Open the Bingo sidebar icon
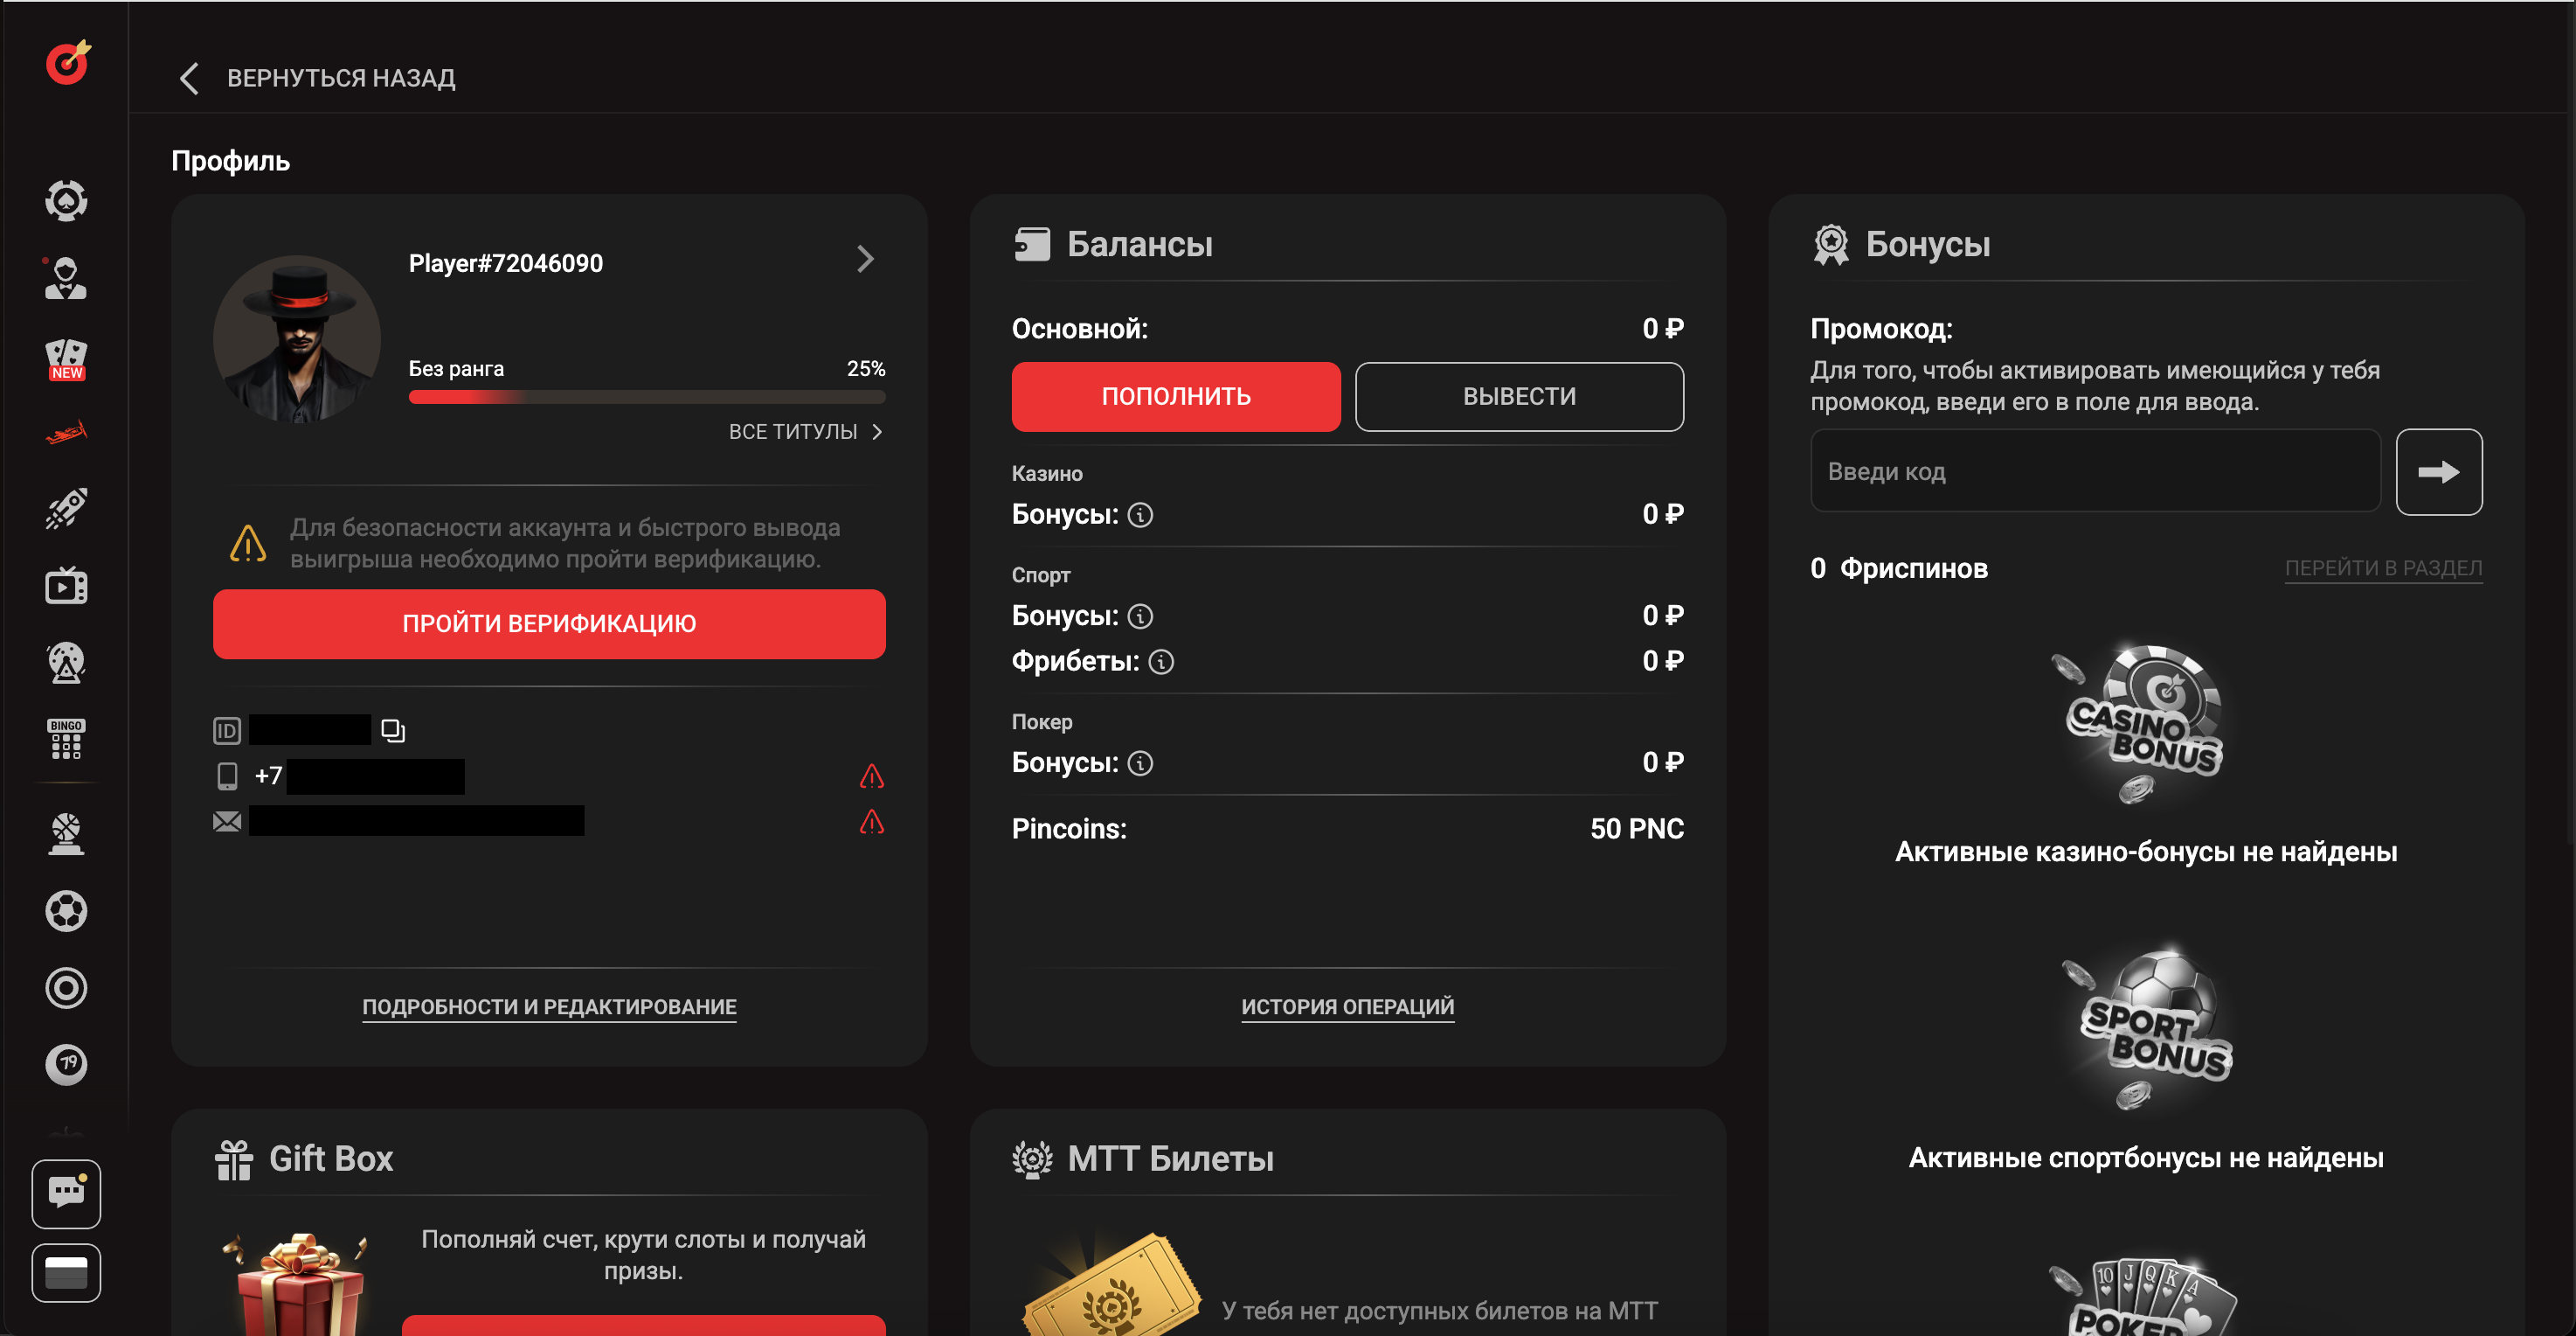Screen dimensions: 2576x1336 pos(66,740)
